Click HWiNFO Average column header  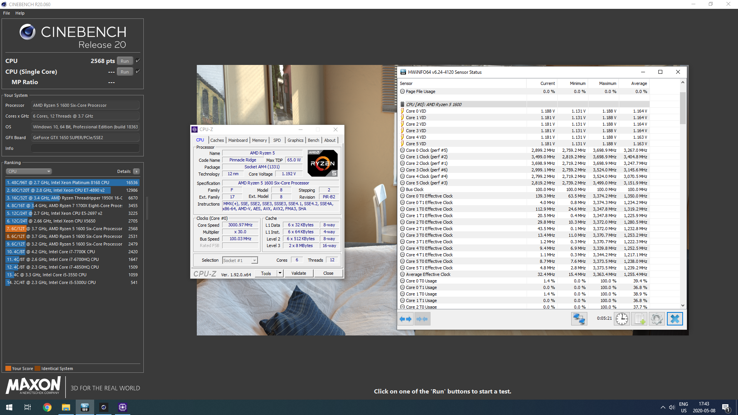pos(634,83)
